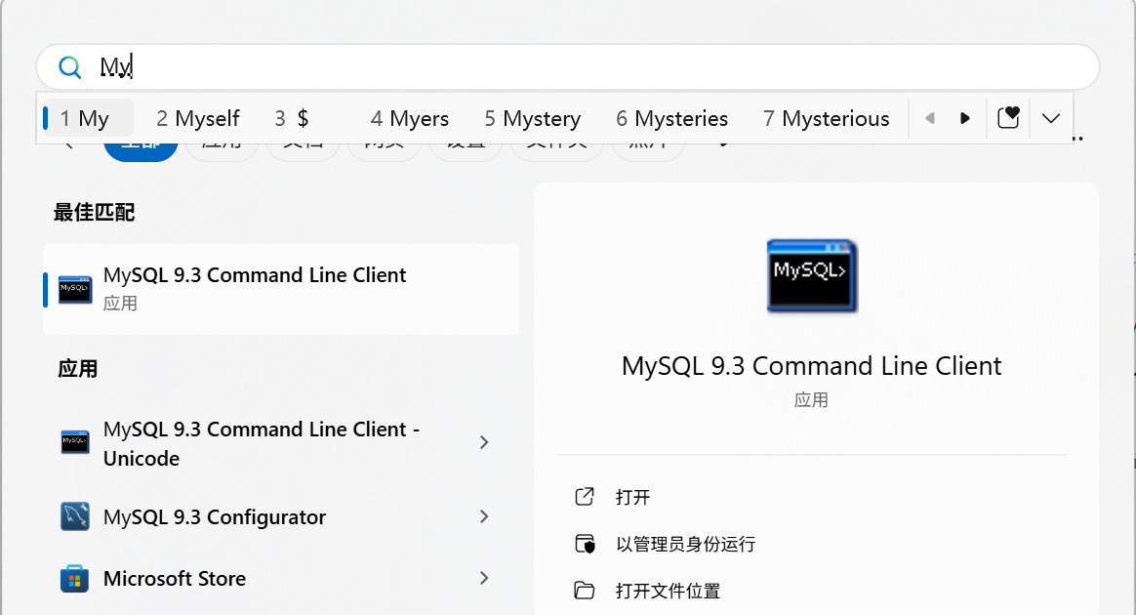Screen dimensions: 1136x615
Task: Expand the IME candidate list chevron
Action: pyautogui.click(x=1050, y=118)
